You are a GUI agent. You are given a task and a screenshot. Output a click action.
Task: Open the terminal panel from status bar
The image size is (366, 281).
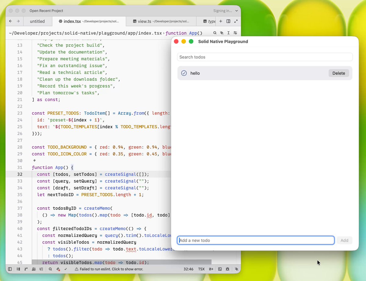click(220, 269)
